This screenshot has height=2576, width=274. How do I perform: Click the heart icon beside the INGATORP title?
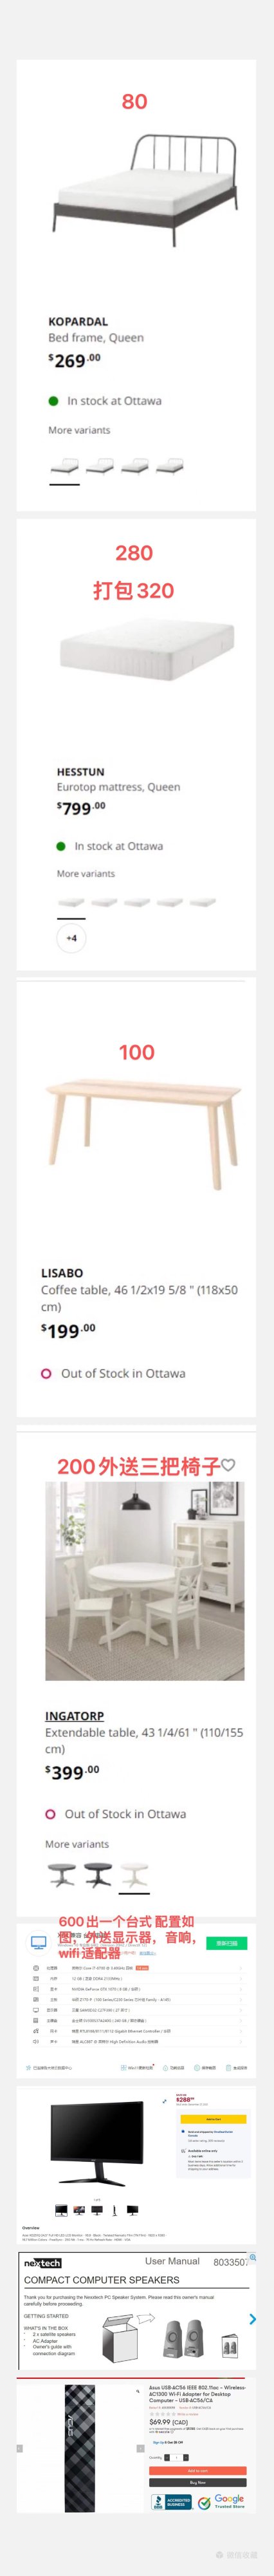(x=228, y=1467)
